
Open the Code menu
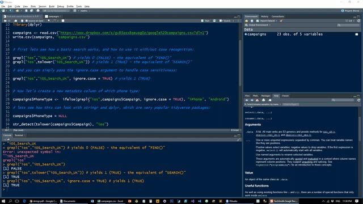[x=18, y=6]
